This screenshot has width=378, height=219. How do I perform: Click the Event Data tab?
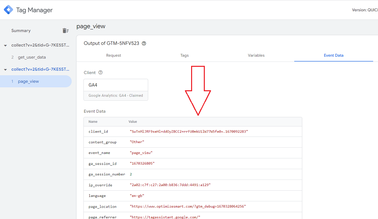coord(333,55)
